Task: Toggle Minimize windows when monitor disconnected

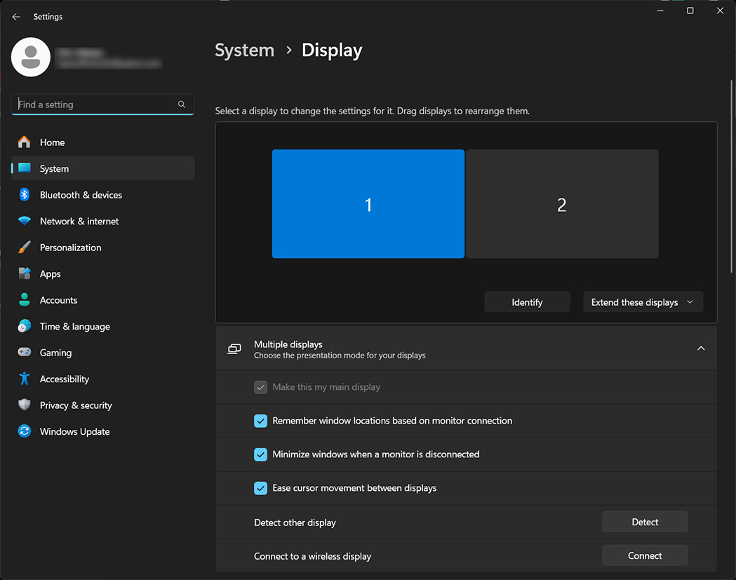Action: tap(260, 454)
